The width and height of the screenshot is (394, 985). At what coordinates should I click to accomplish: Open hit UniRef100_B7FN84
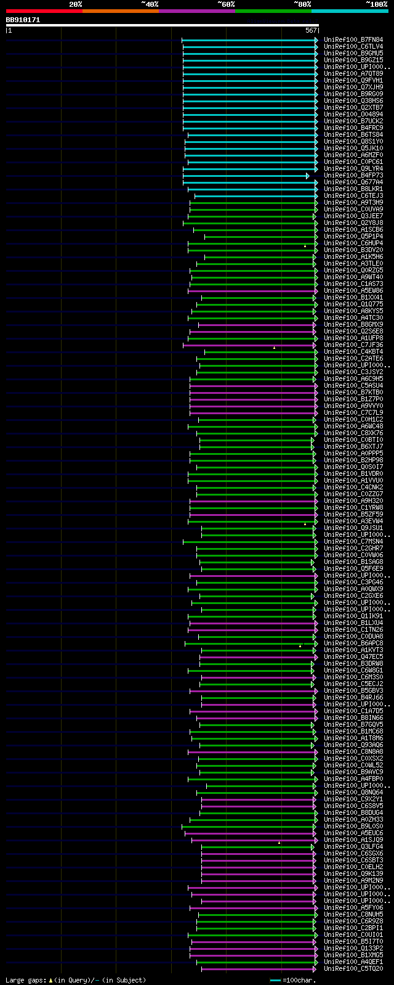point(353,39)
